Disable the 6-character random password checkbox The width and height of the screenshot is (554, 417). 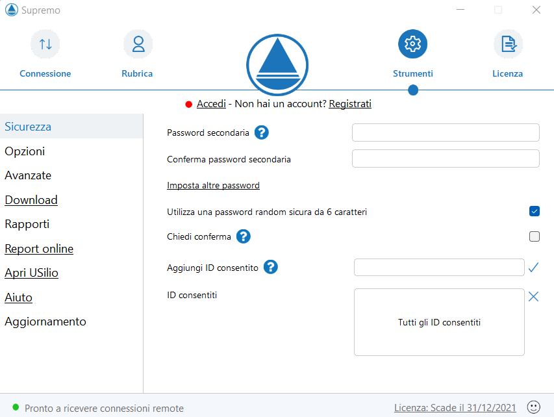coord(535,211)
